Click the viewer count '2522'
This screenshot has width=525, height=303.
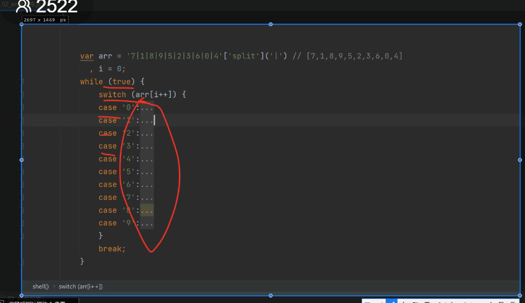click(x=57, y=6)
